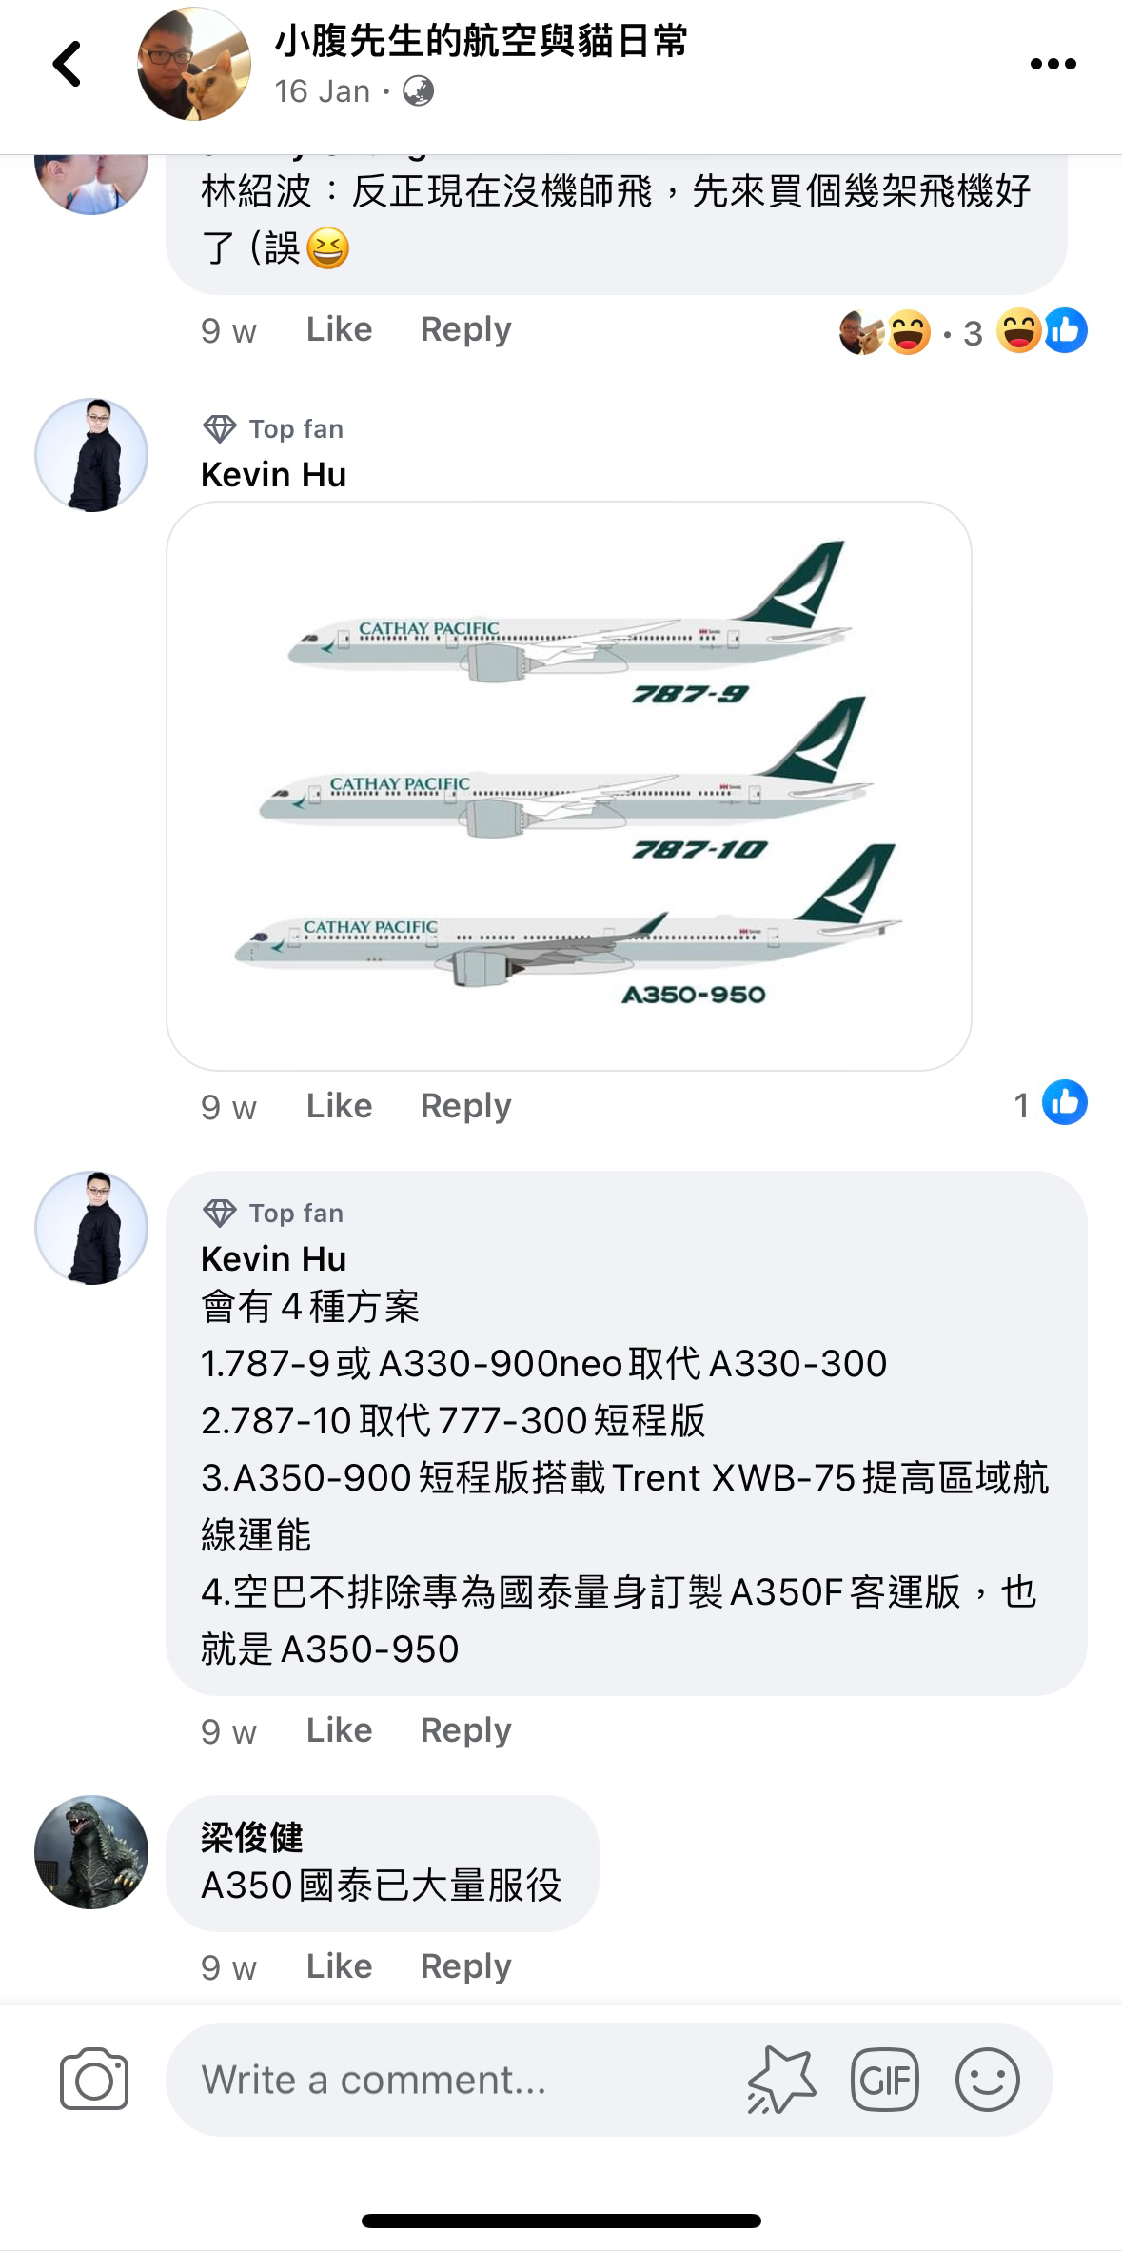This screenshot has height=2251, width=1122.
Task: Tap the camera icon to attach photo
Action: 94,2080
